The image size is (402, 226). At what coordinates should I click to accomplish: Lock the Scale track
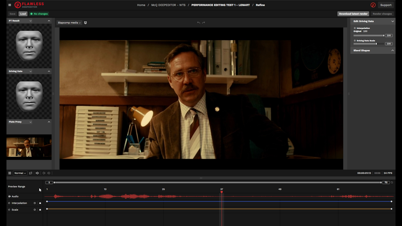tap(40, 210)
